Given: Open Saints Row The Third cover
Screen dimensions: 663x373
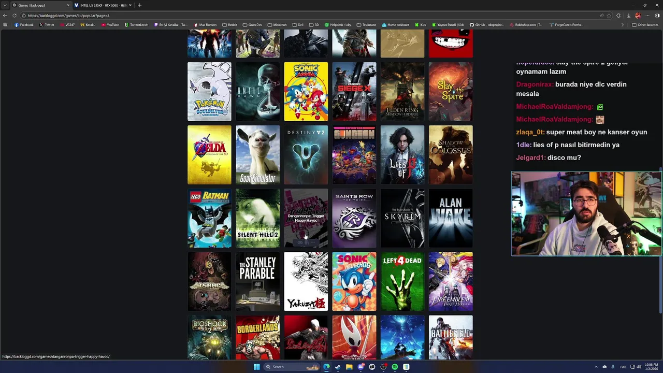Looking at the screenshot, I should click(x=354, y=218).
